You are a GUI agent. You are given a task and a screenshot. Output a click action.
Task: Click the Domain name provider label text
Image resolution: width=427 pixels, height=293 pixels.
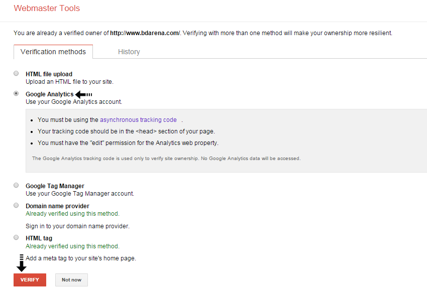pyautogui.click(x=57, y=206)
